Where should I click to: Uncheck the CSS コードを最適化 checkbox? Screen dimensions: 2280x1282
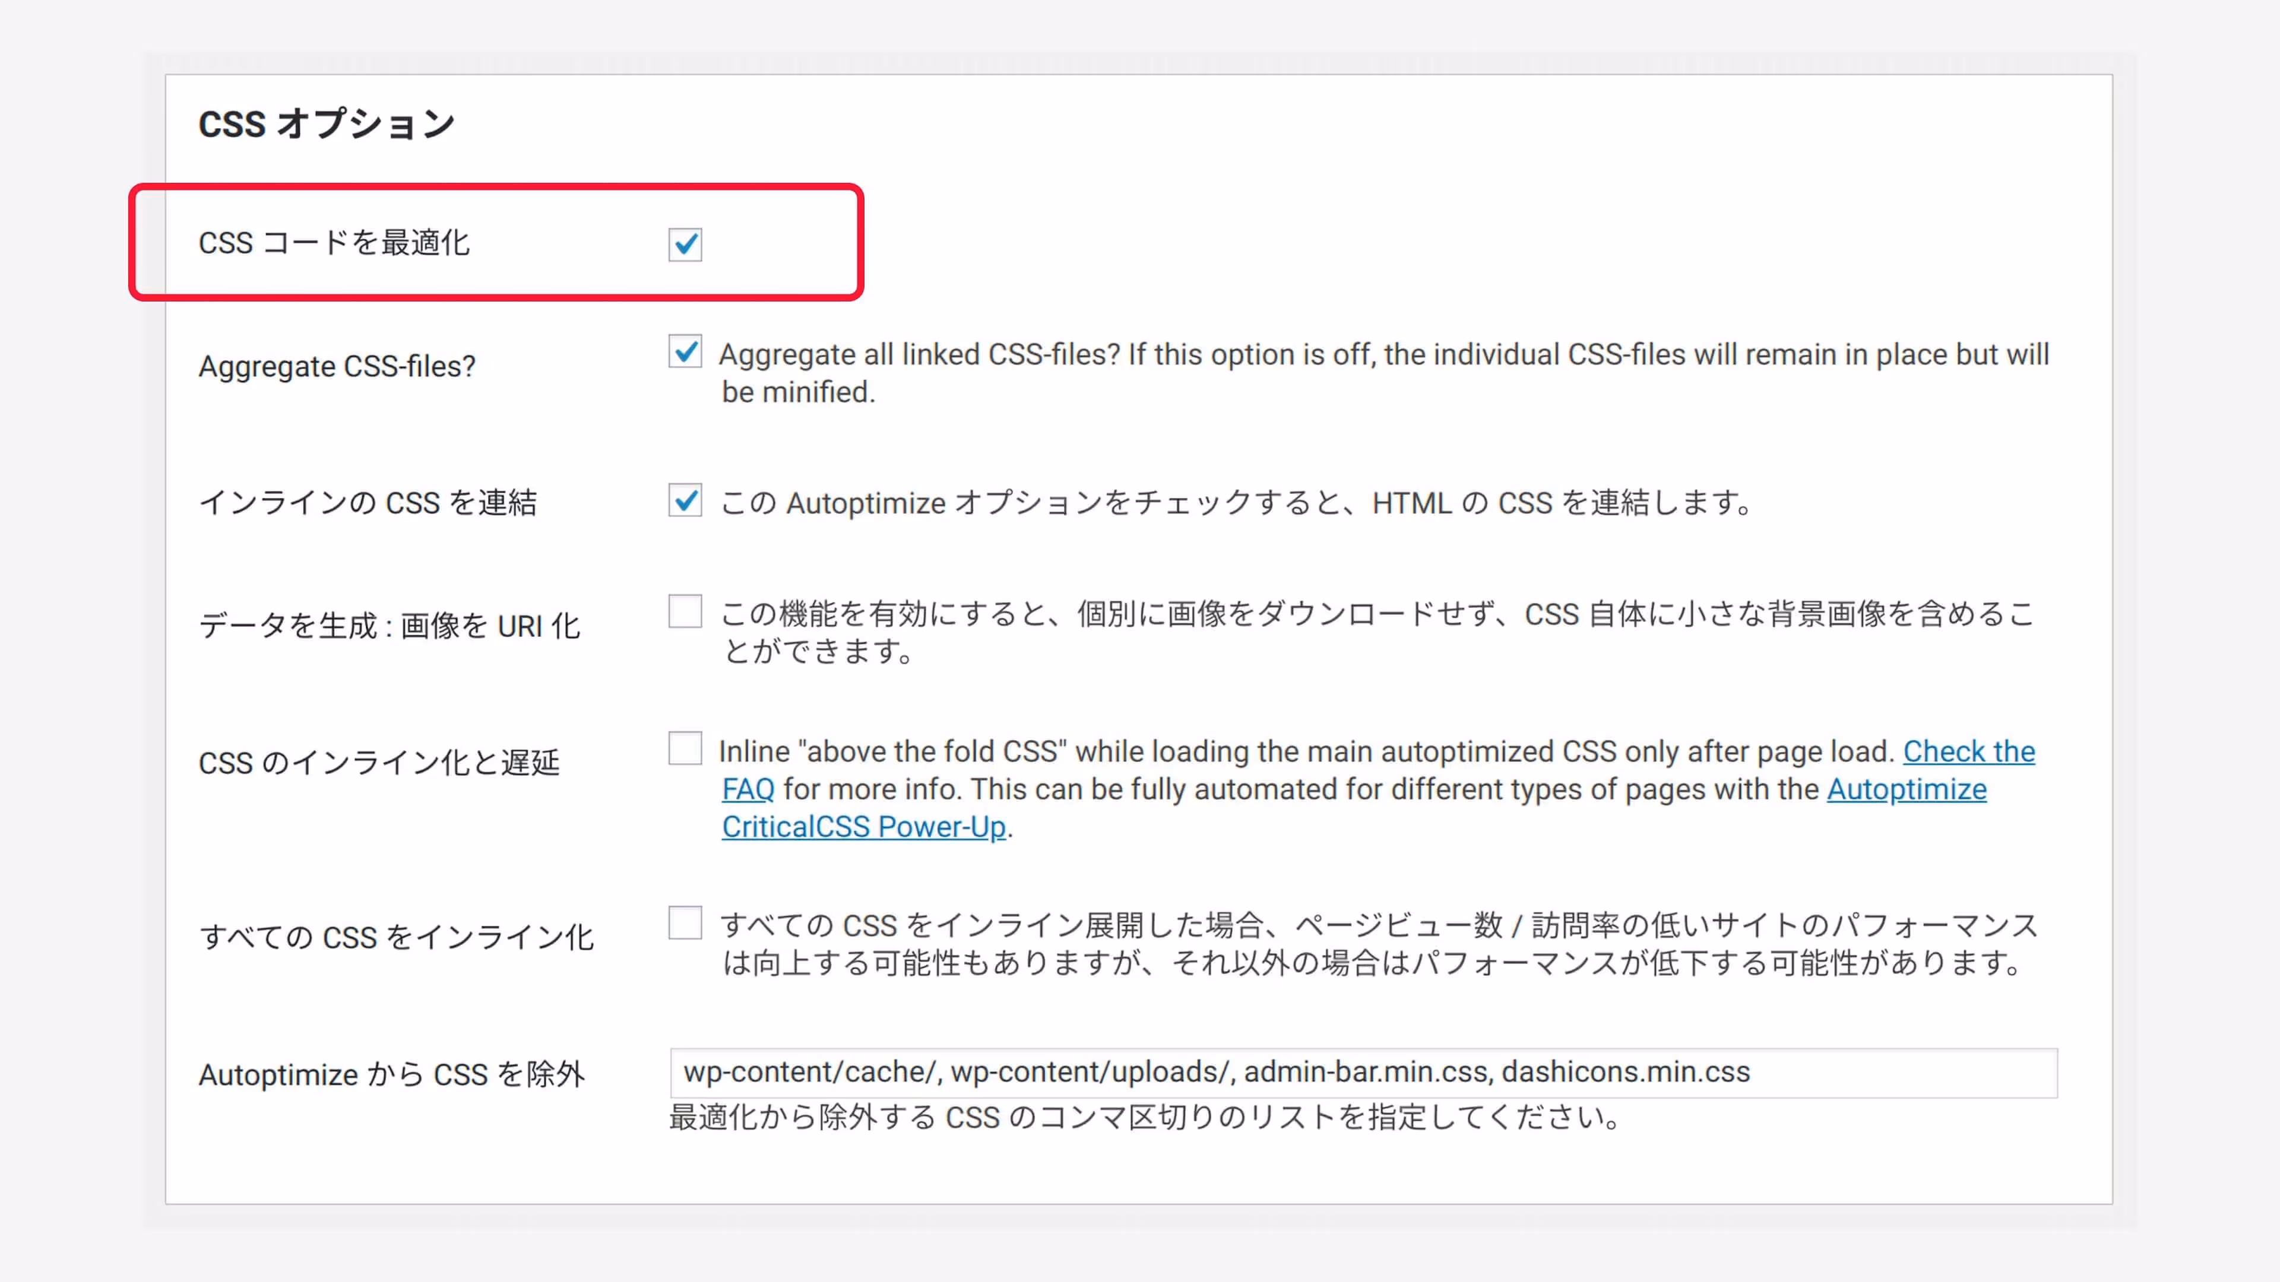point(685,244)
